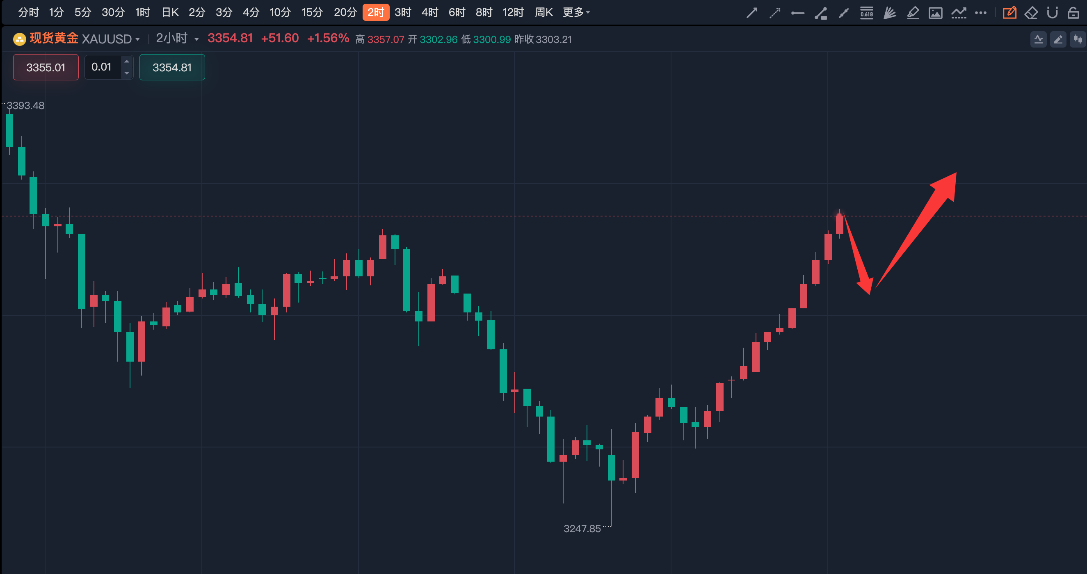The height and width of the screenshot is (574, 1087).
Task: Open the 2小时 period dropdown
Action: pos(177,39)
